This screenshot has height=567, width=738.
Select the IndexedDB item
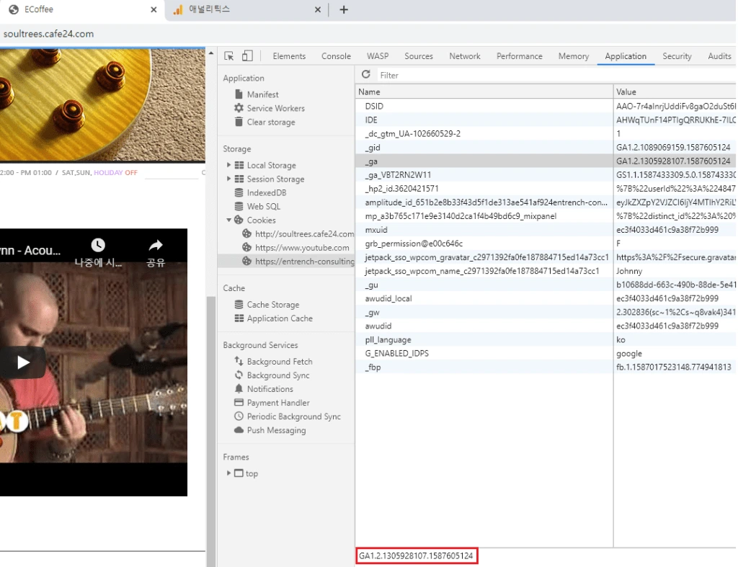tap(267, 192)
